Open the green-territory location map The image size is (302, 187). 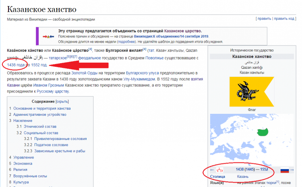(x=252, y=140)
